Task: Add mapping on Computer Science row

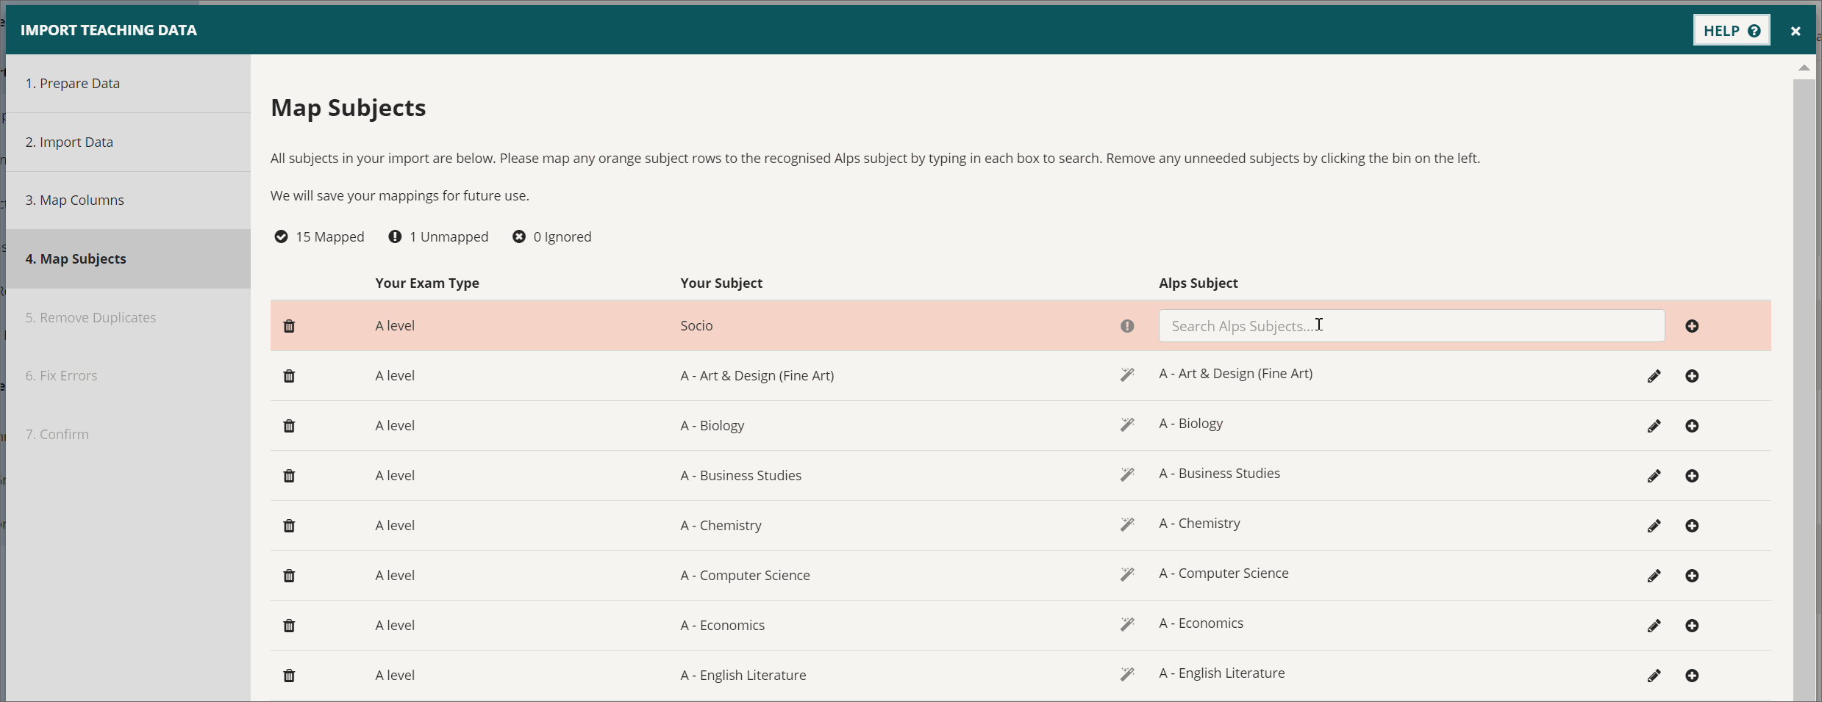Action: click(1692, 576)
